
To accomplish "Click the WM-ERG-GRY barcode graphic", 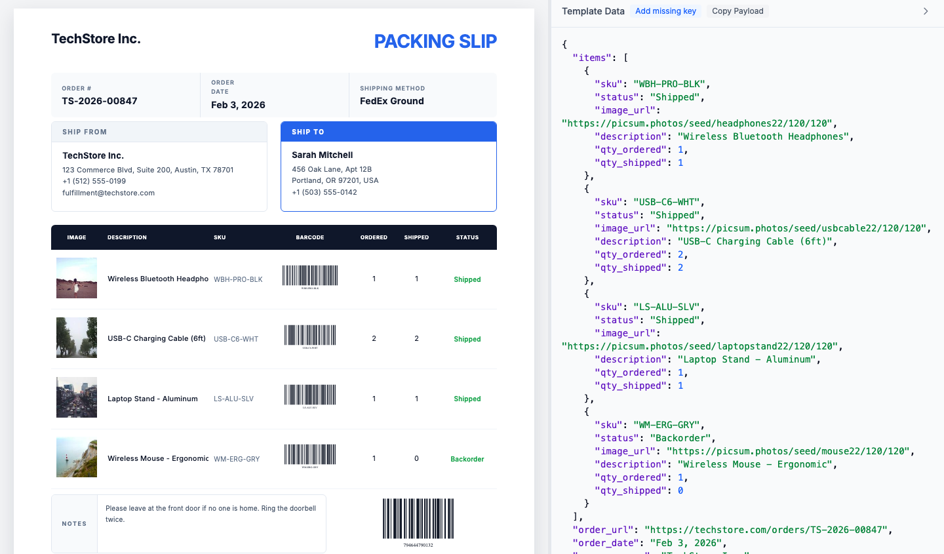I will pos(310,455).
